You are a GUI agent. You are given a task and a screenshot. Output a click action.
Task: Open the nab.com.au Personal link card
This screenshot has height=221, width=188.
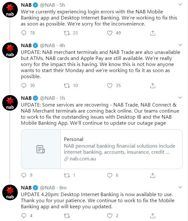click(x=102, y=149)
